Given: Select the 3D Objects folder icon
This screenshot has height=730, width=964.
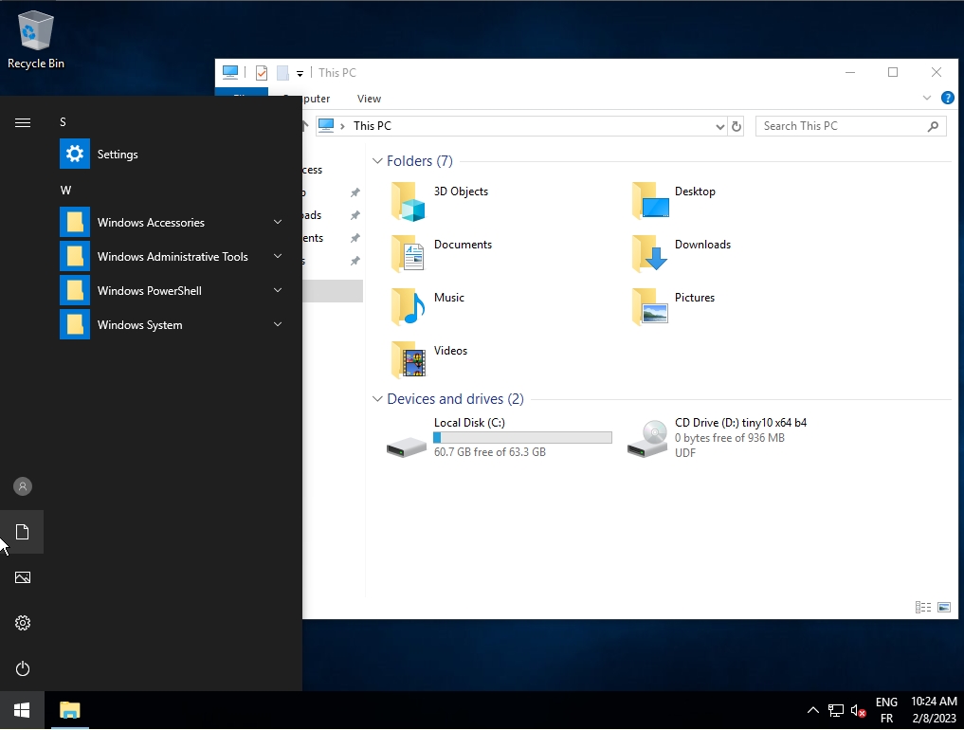Looking at the screenshot, I should pos(409,201).
